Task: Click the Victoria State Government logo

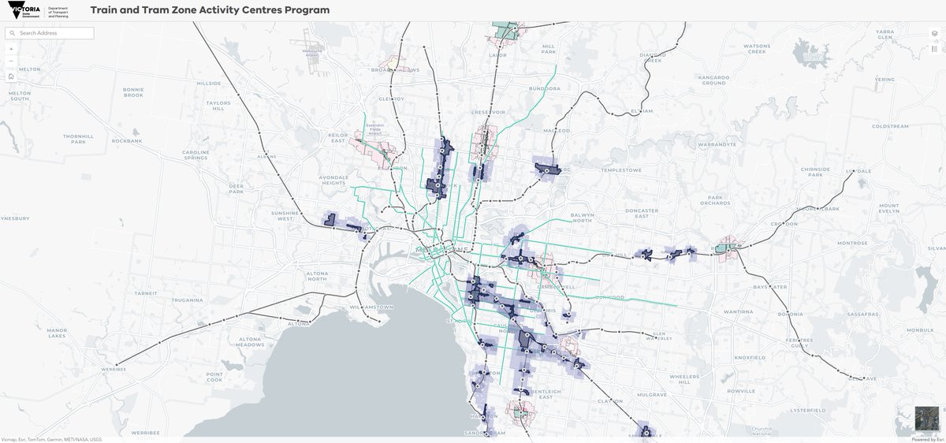Action: 24,10
